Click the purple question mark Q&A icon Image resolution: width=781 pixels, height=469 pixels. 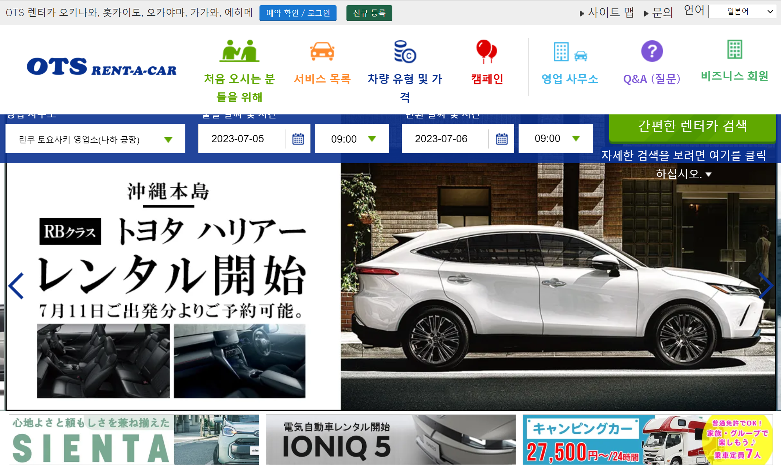652,51
